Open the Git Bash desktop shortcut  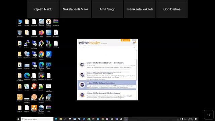point(41,44)
